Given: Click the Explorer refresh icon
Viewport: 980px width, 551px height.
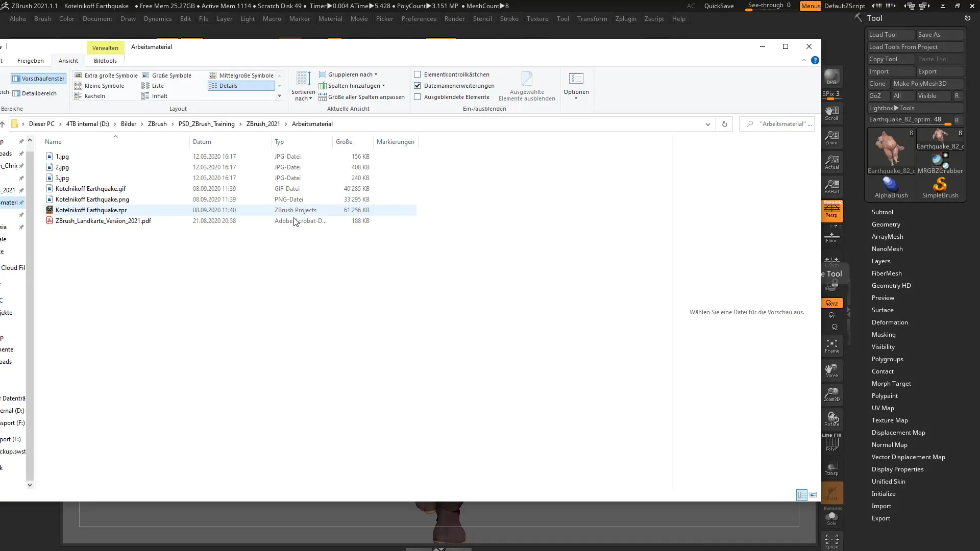Looking at the screenshot, I should (x=724, y=124).
